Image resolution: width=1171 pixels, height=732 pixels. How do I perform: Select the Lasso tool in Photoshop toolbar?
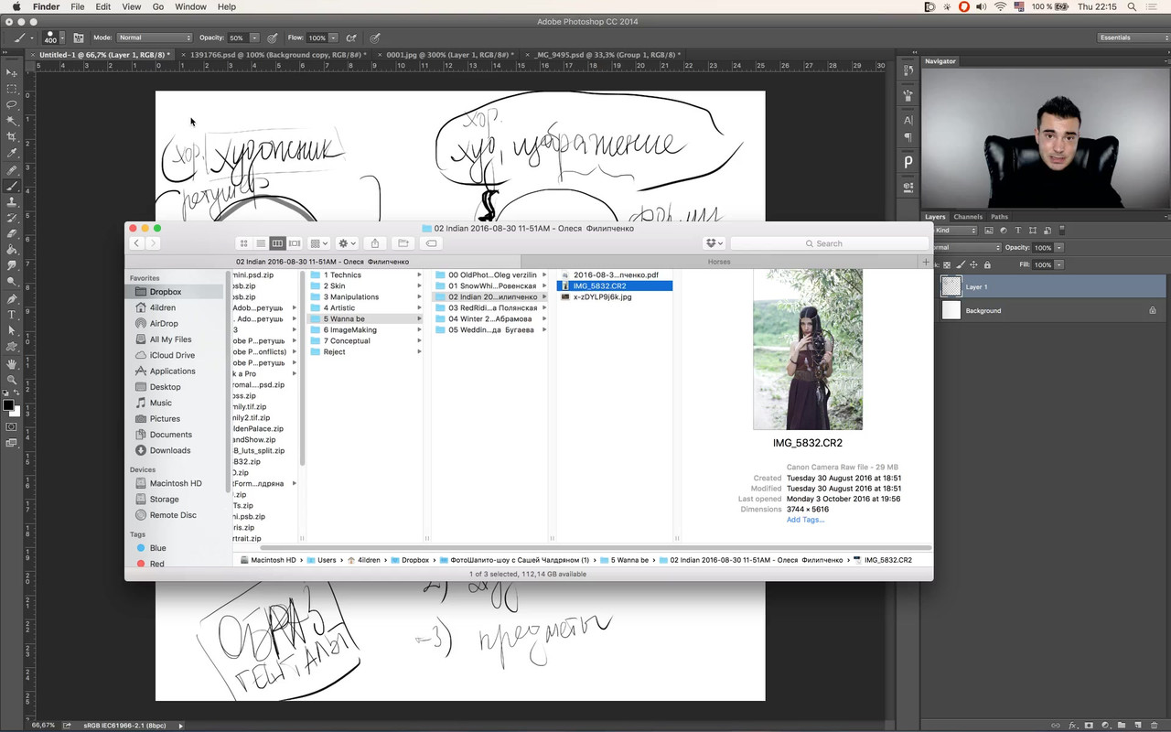tap(12, 104)
